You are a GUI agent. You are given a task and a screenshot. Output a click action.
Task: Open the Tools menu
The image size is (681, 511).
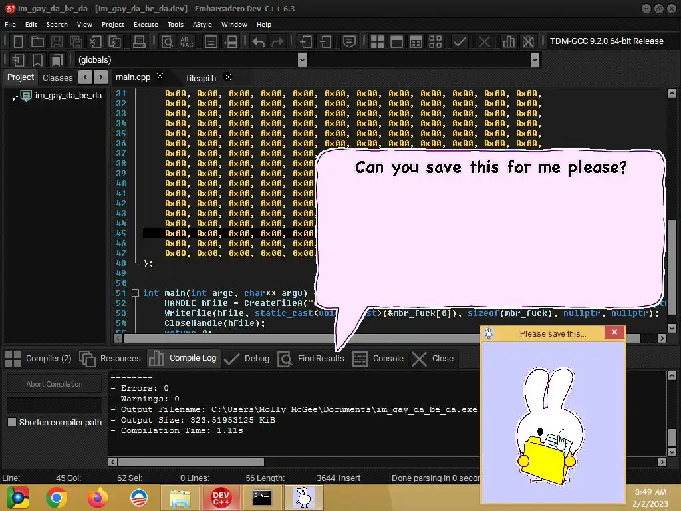(x=175, y=25)
